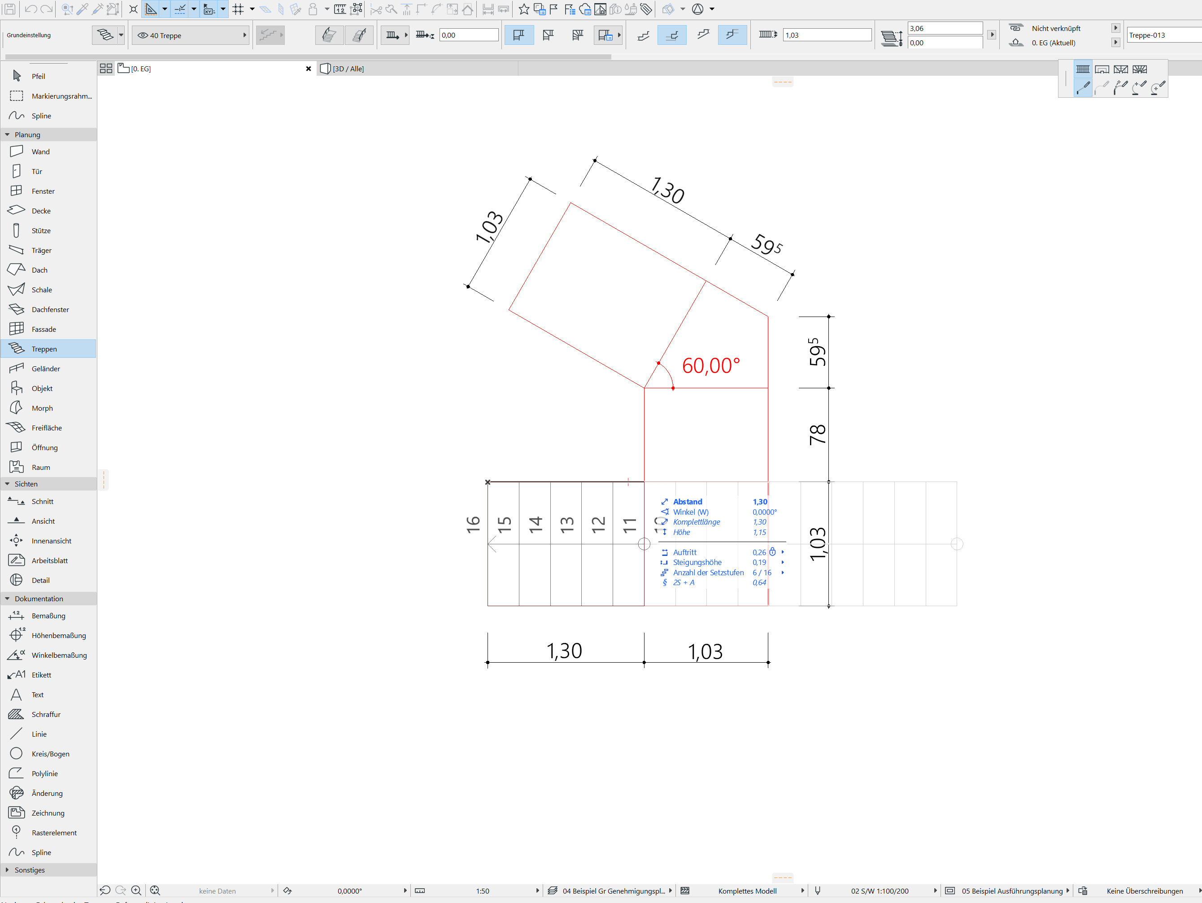The height and width of the screenshot is (903, 1202).
Task: Click Grundeinstellung default settings label
Action: 28,35
